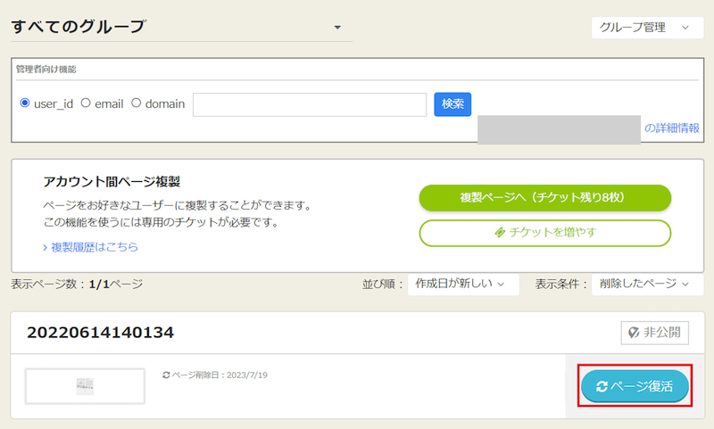This screenshot has width=714, height=429.
Task: Click the 非公開 status icon
Action: (635, 333)
